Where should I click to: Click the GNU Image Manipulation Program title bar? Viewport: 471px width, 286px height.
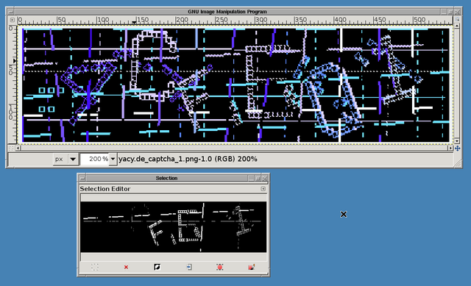pyautogui.click(x=227, y=12)
